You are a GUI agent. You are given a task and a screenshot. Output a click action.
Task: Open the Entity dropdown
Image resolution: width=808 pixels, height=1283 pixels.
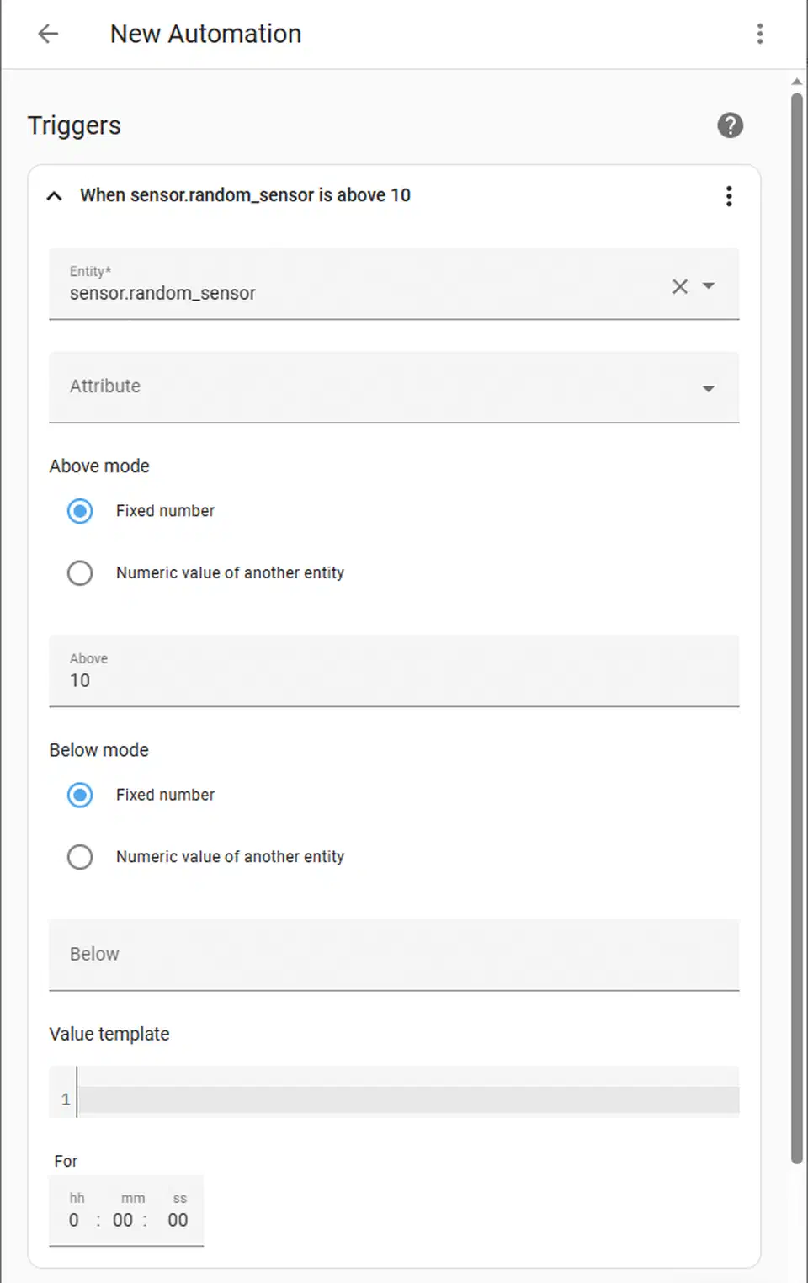tap(710, 286)
